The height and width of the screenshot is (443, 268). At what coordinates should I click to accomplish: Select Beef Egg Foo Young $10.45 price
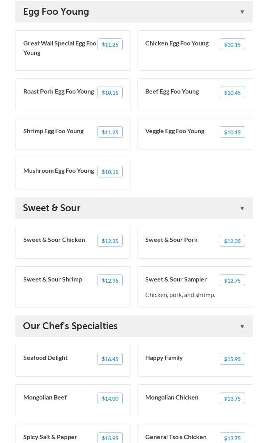tap(232, 93)
